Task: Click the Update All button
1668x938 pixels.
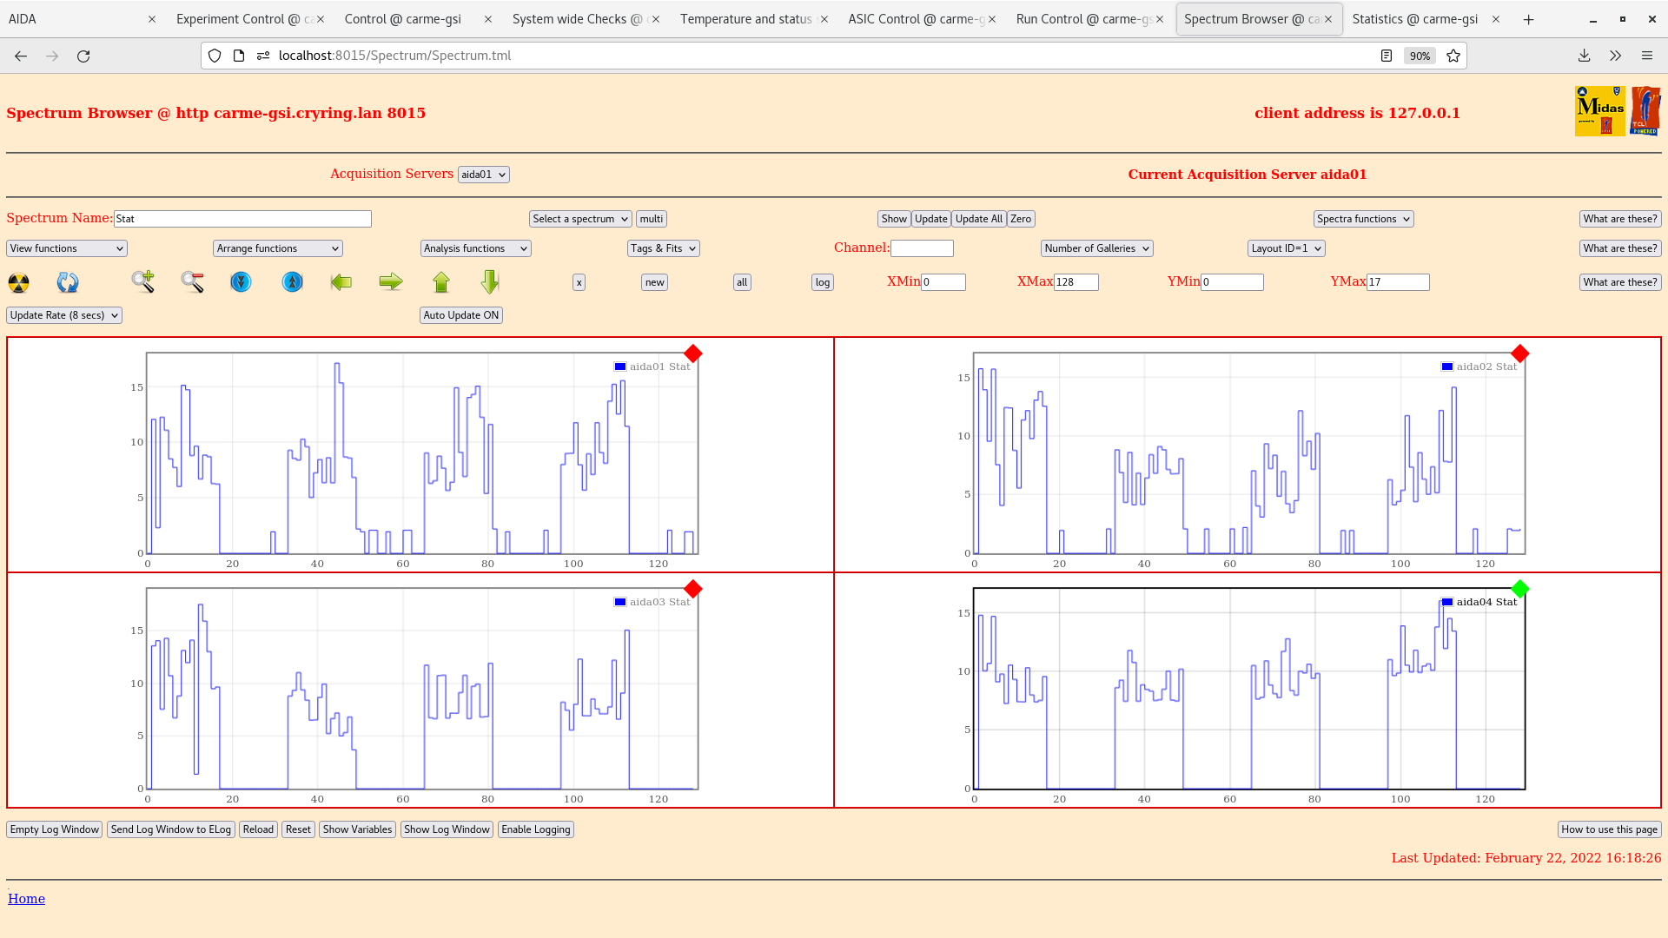Action: coord(978,219)
